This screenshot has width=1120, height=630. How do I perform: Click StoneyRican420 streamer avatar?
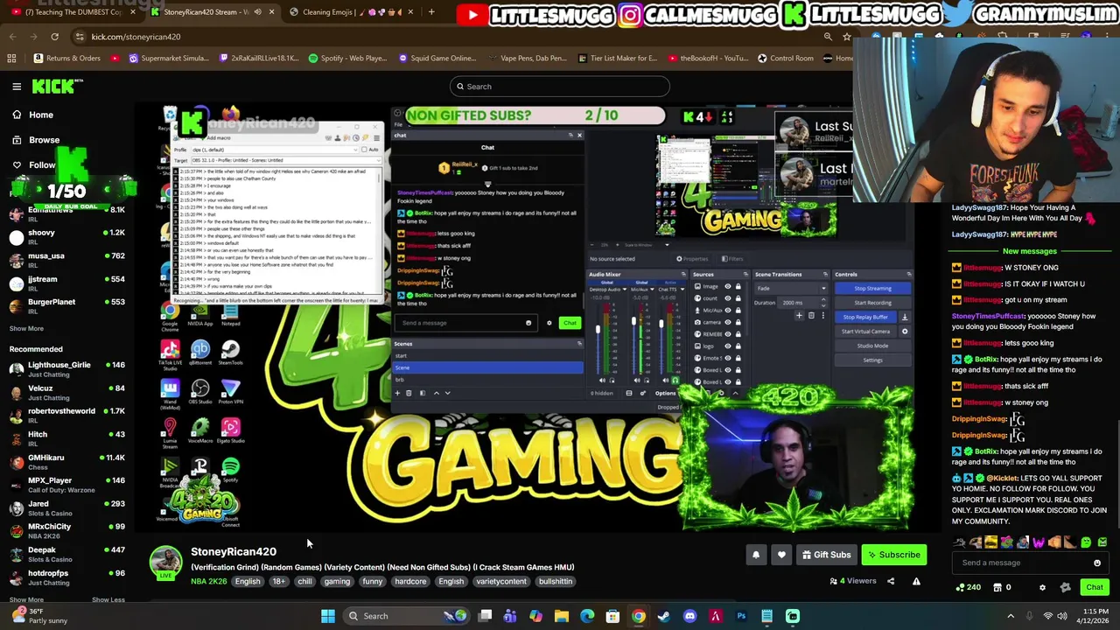[165, 563]
